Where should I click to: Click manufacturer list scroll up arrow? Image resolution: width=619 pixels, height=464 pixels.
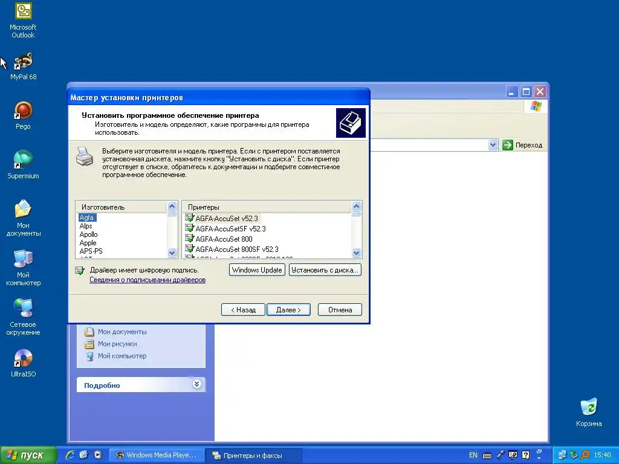172,207
